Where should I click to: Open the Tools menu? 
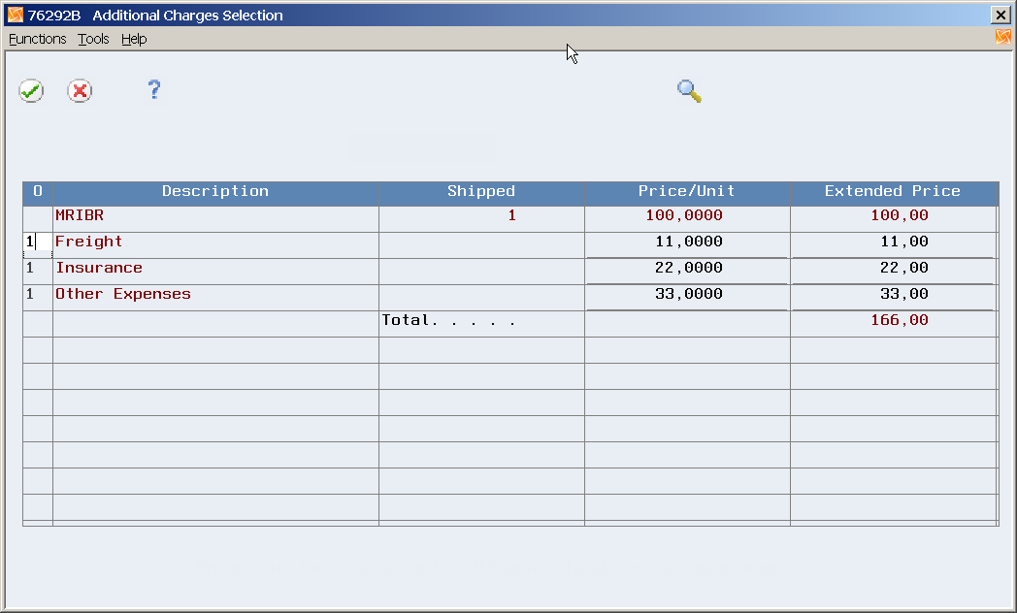93,39
